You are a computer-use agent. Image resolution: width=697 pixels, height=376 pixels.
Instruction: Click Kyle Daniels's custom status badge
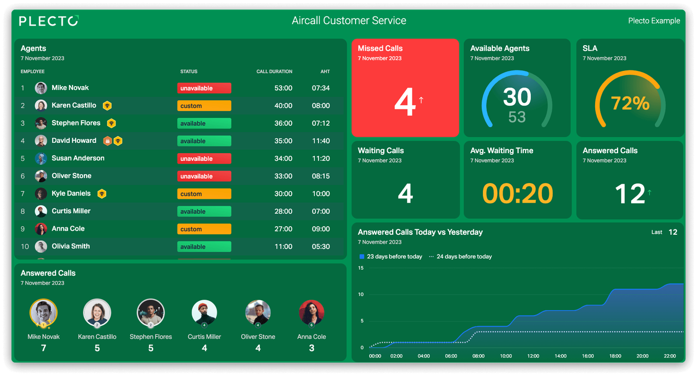pos(204,193)
